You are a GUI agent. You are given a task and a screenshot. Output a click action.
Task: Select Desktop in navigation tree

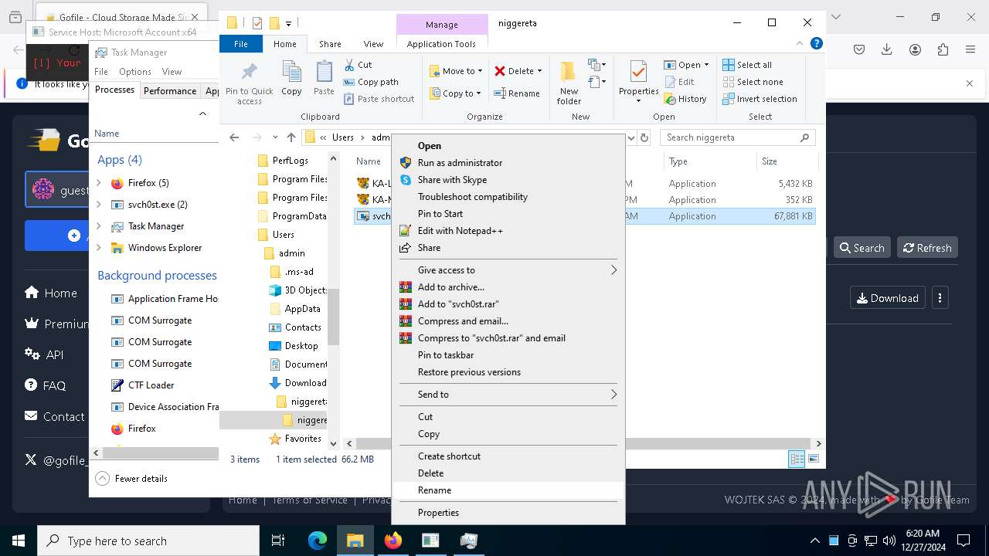tap(293, 346)
